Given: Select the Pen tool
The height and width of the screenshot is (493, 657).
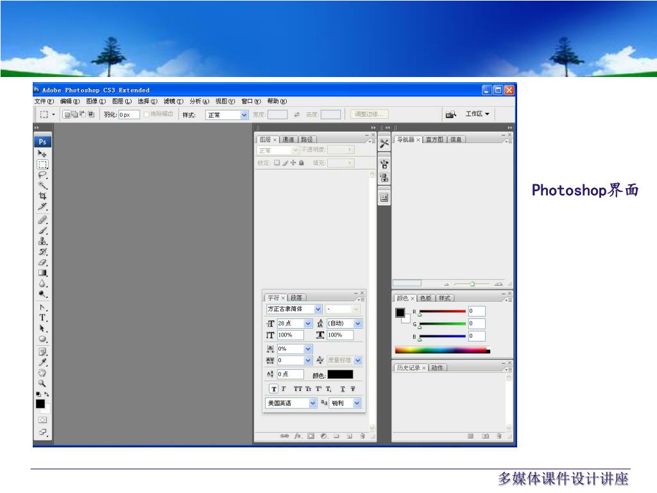Looking at the screenshot, I should point(42,307).
